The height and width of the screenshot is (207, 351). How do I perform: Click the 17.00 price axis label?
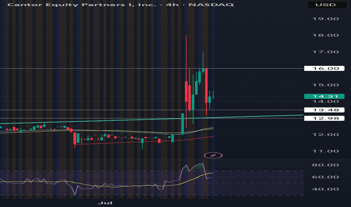point(325,52)
